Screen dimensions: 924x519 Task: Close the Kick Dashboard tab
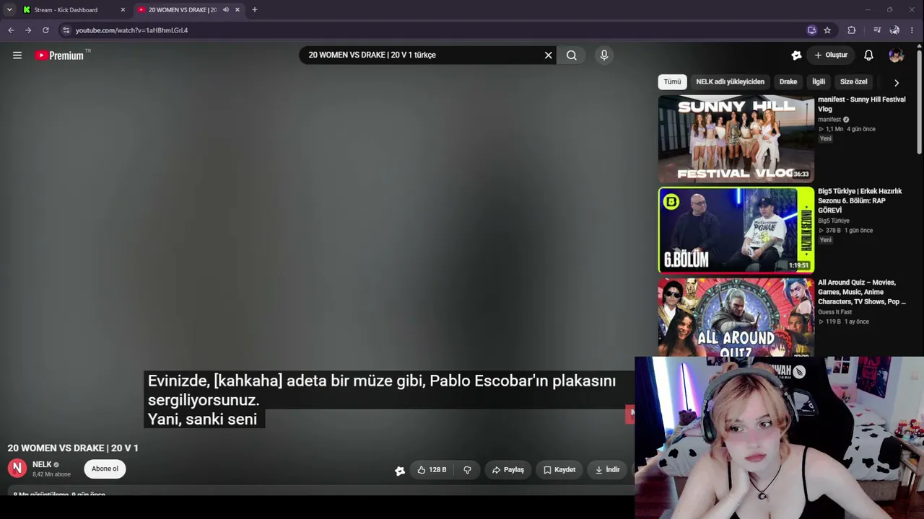pos(123,10)
